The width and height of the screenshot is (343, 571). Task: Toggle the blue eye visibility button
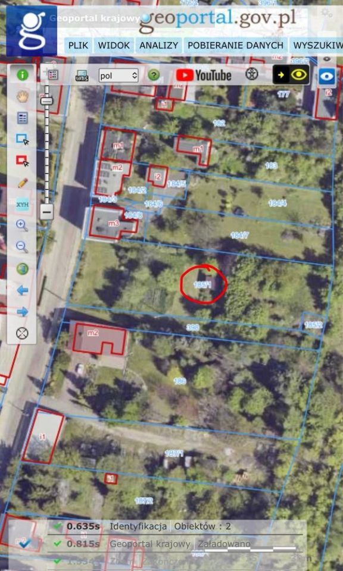point(327,77)
